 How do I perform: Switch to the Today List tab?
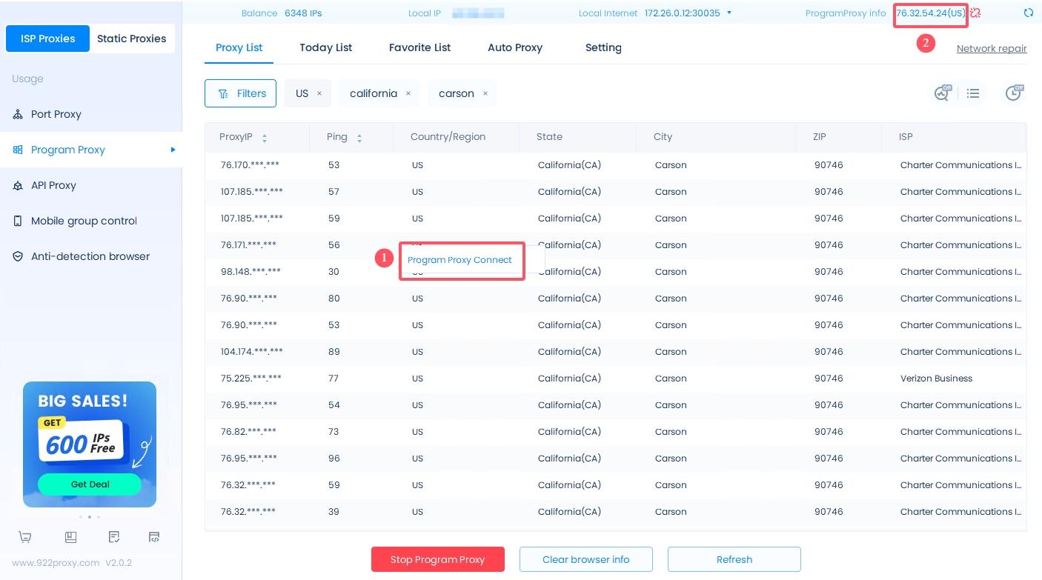tap(325, 47)
